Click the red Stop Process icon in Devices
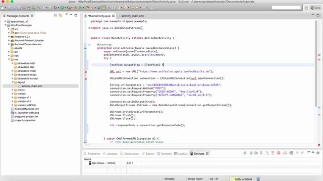Viewport: 323px width, 181px height. (279, 153)
